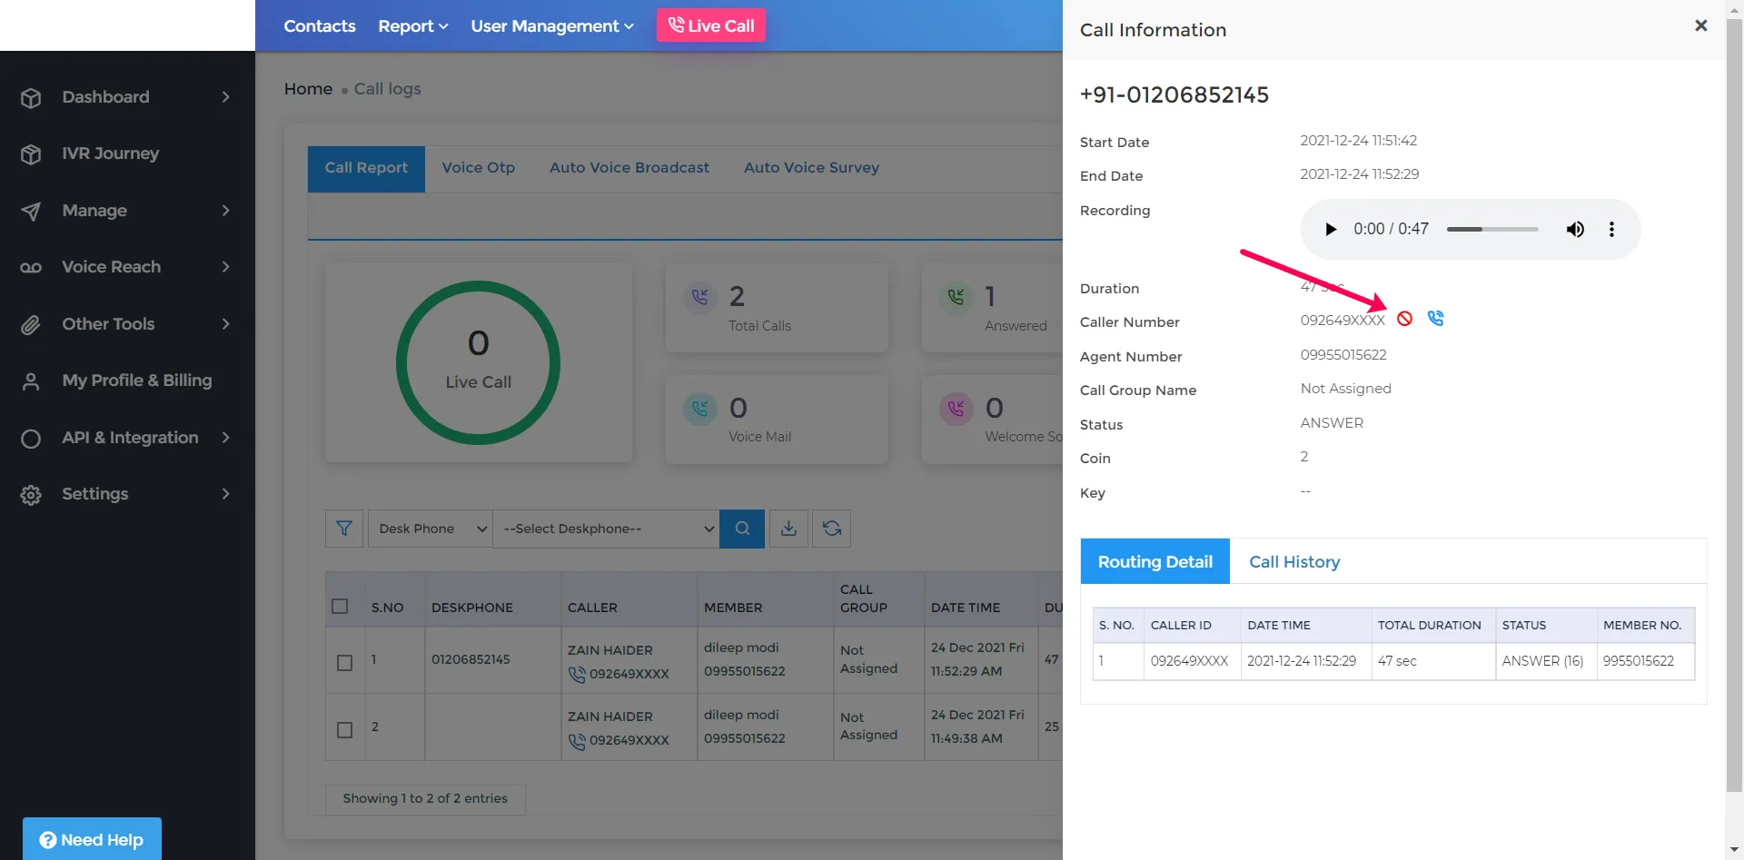
Task: Click Other Tools paperclip icon
Action: click(x=31, y=324)
